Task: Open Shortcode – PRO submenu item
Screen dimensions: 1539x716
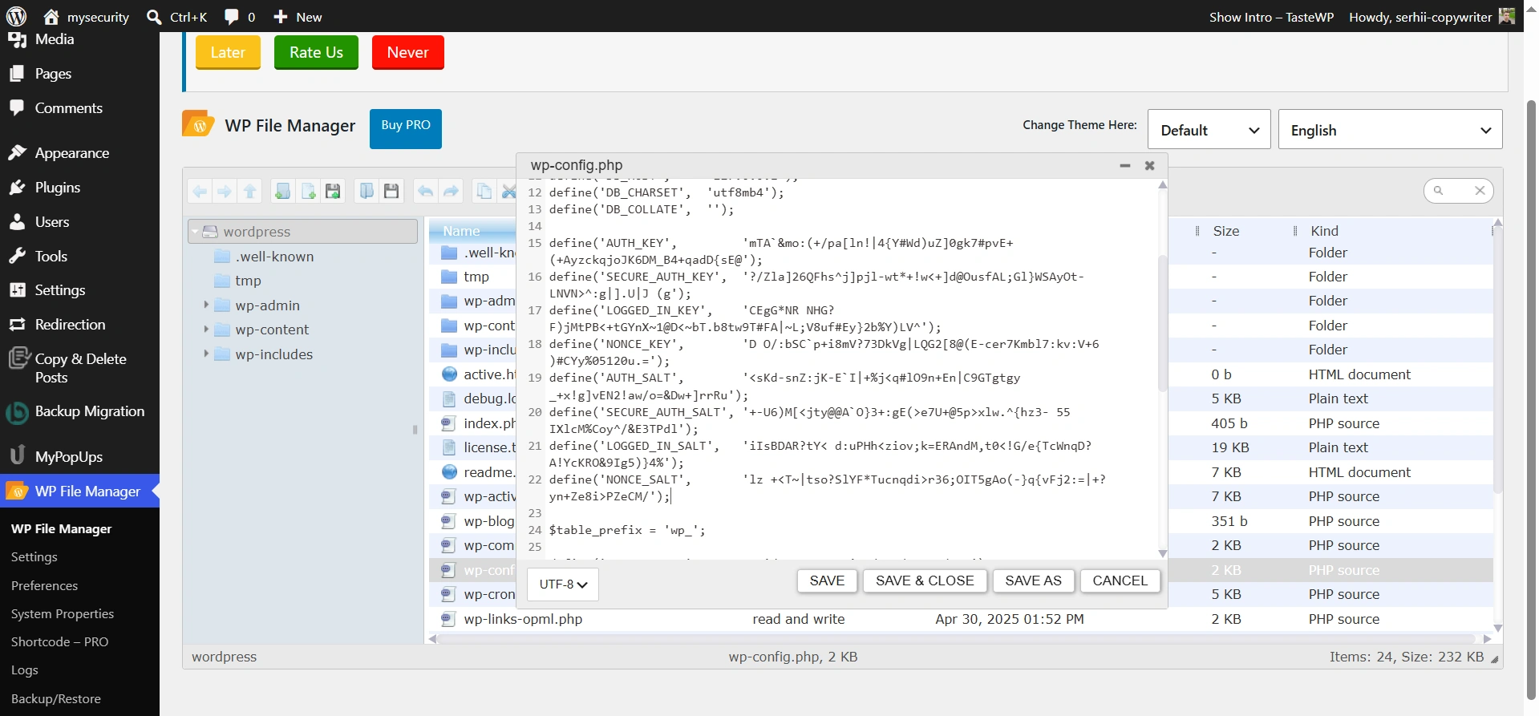Action: (59, 642)
